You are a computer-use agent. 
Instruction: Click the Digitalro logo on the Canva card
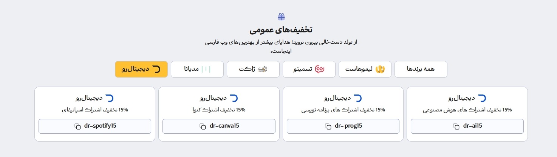point(234,98)
